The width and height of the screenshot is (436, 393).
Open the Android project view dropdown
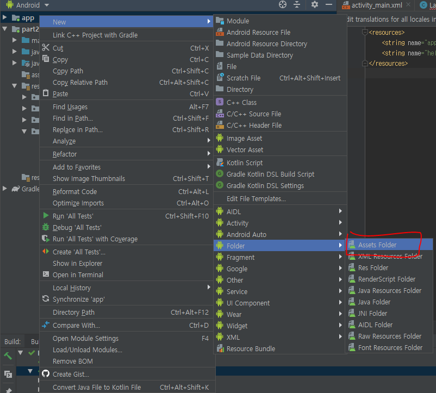47,5
